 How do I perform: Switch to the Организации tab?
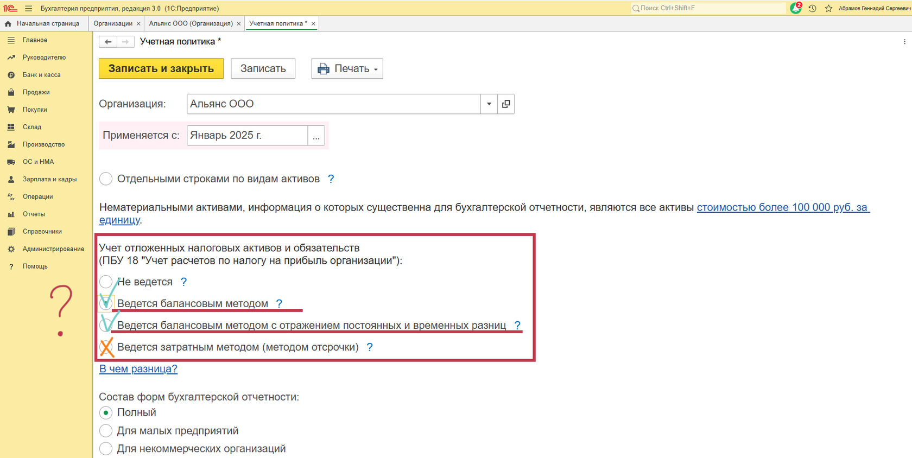click(x=113, y=24)
